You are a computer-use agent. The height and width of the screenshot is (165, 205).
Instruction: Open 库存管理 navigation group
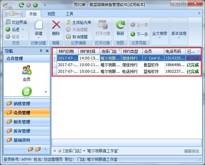click(x=27, y=131)
